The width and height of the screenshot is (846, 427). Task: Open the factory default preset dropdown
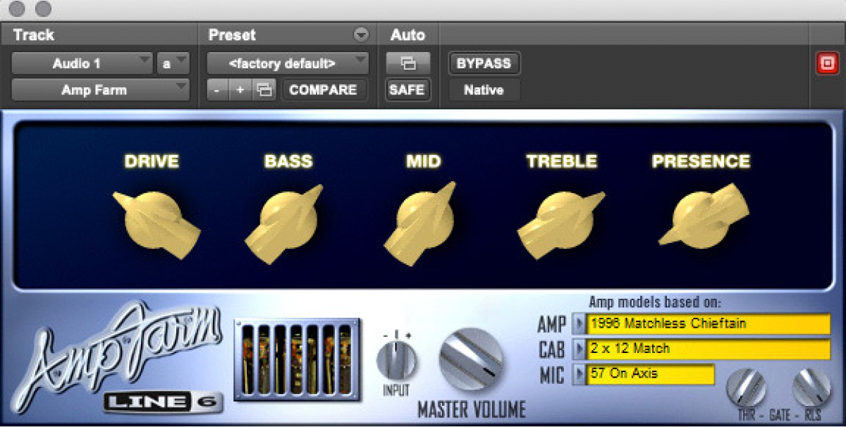[x=286, y=63]
